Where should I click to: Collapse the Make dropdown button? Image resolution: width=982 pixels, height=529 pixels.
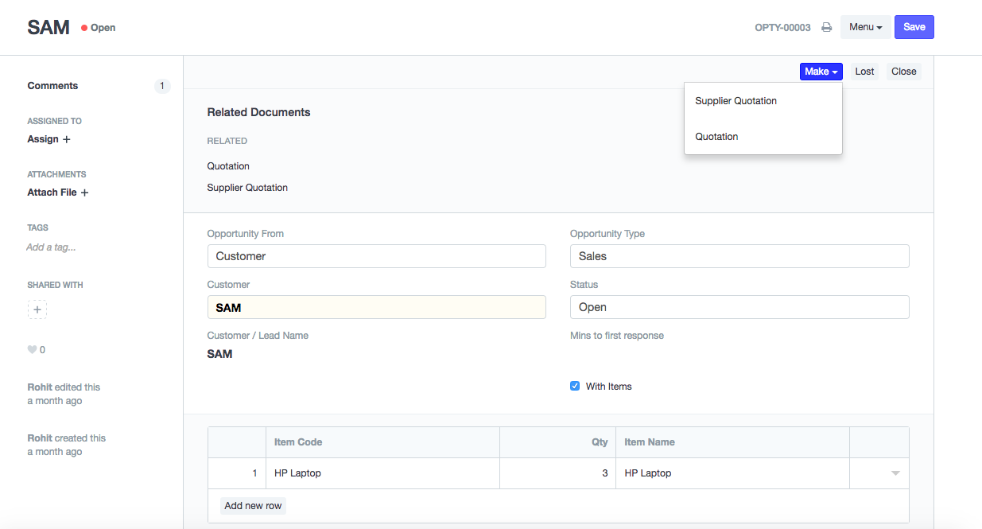click(x=821, y=72)
